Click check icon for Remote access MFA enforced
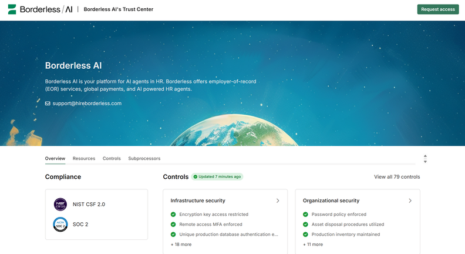This screenshot has height=254, width=465. (x=173, y=224)
